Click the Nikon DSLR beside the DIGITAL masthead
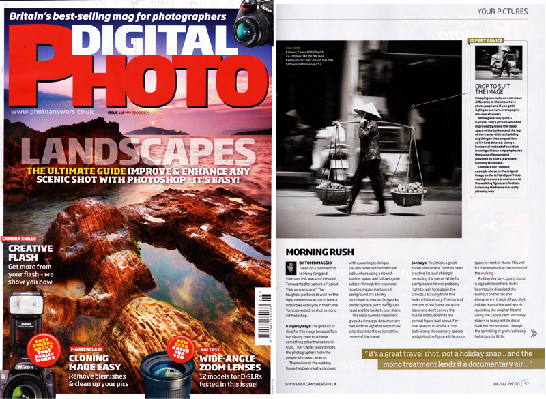 [x=253, y=23]
